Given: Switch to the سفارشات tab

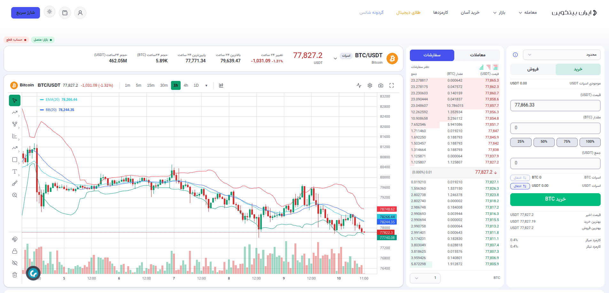Looking at the screenshot, I should [x=432, y=55].
